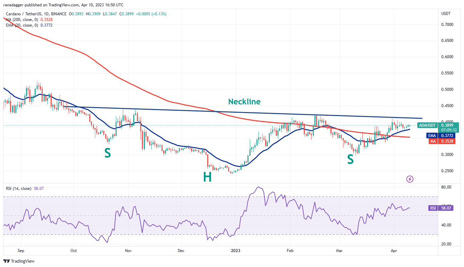
Task: Click the ADAUSDT price label tag
Action: pyautogui.click(x=427, y=125)
